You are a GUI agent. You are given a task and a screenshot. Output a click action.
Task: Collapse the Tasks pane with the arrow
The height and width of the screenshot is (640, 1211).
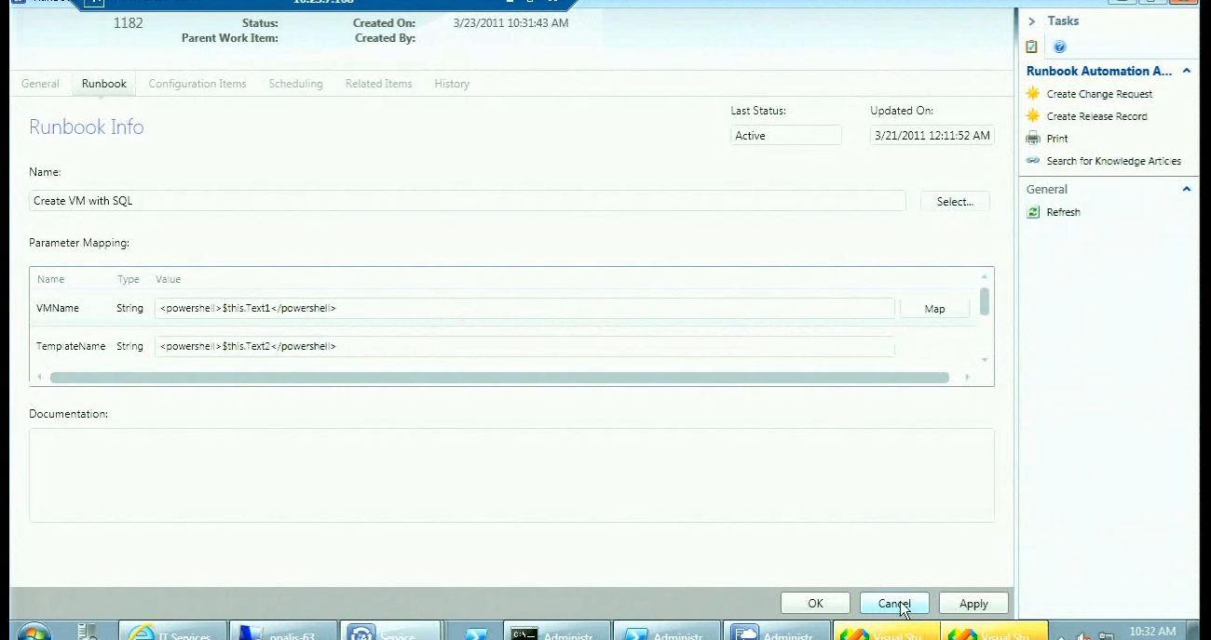point(1031,20)
